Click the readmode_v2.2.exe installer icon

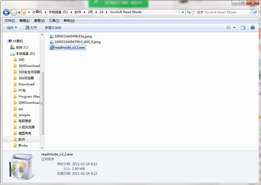(x=52, y=47)
